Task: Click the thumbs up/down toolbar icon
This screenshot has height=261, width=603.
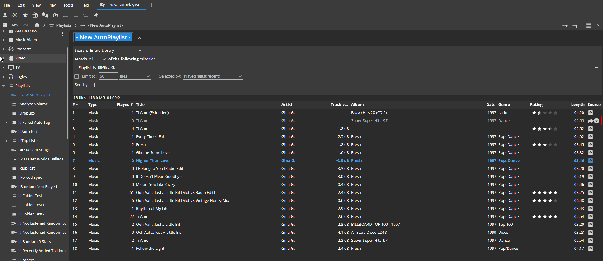Action: [45, 15]
